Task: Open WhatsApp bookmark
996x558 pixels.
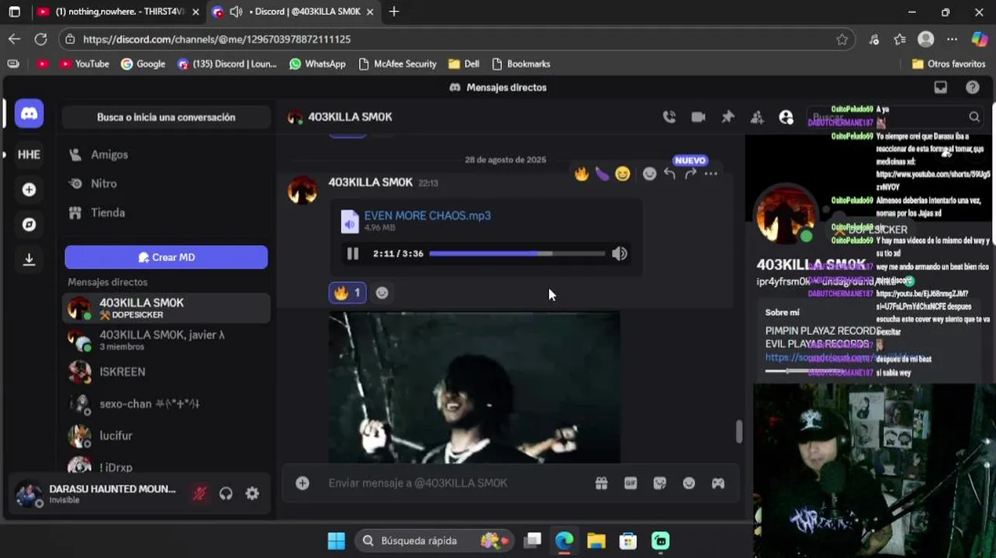Action: click(317, 64)
